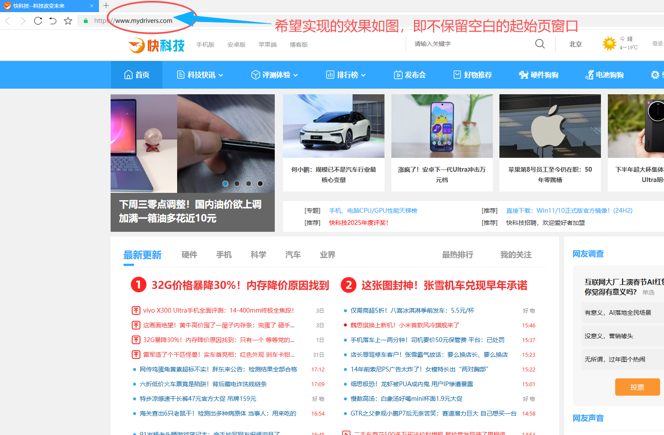The image size is (664, 435).
Task: Open the 何小鹏 white car thumbnail
Action: coord(334,126)
